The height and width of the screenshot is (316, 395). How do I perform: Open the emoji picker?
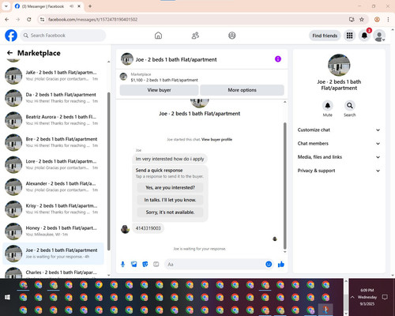pyautogui.click(x=269, y=264)
